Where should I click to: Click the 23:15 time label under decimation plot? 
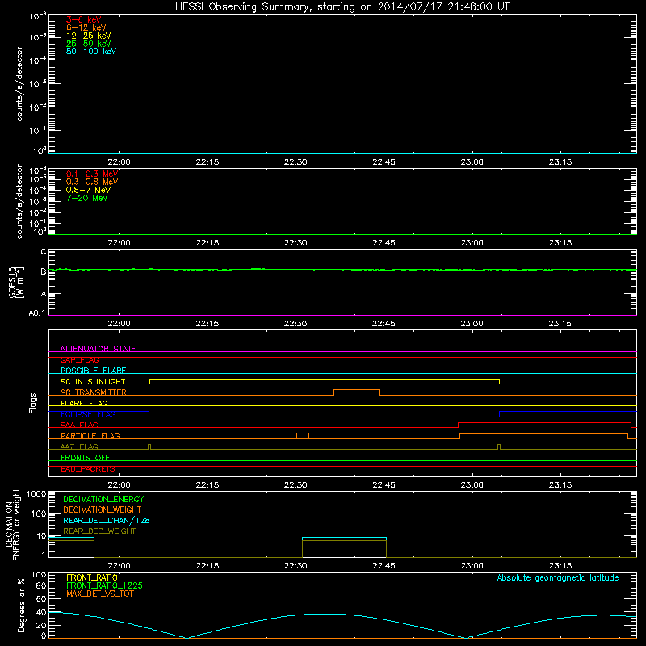pyautogui.click(x=560, y=566)
